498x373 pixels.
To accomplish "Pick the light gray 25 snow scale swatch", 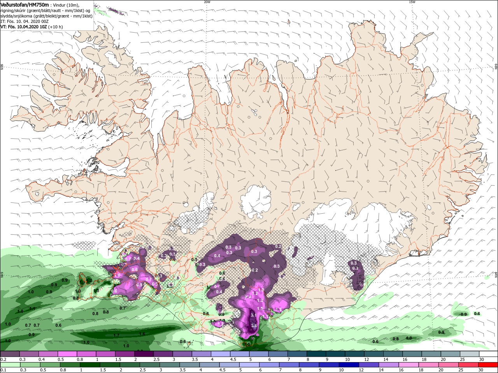I will click(469, 354).
